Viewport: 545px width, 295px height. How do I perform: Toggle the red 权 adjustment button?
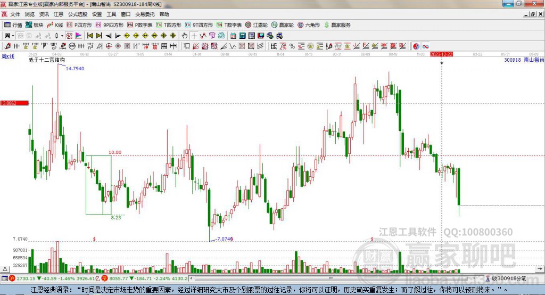(x=70, y=36)
